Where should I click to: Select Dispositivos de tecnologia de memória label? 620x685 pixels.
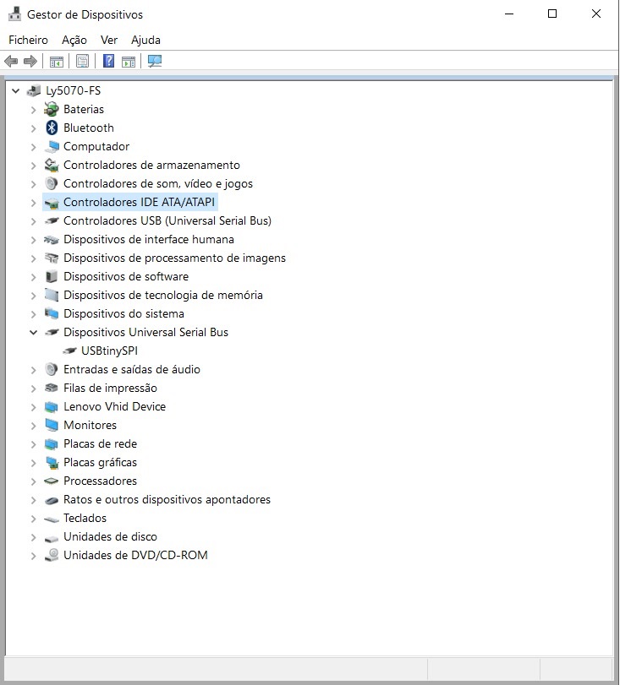click(x=163, y=295)
